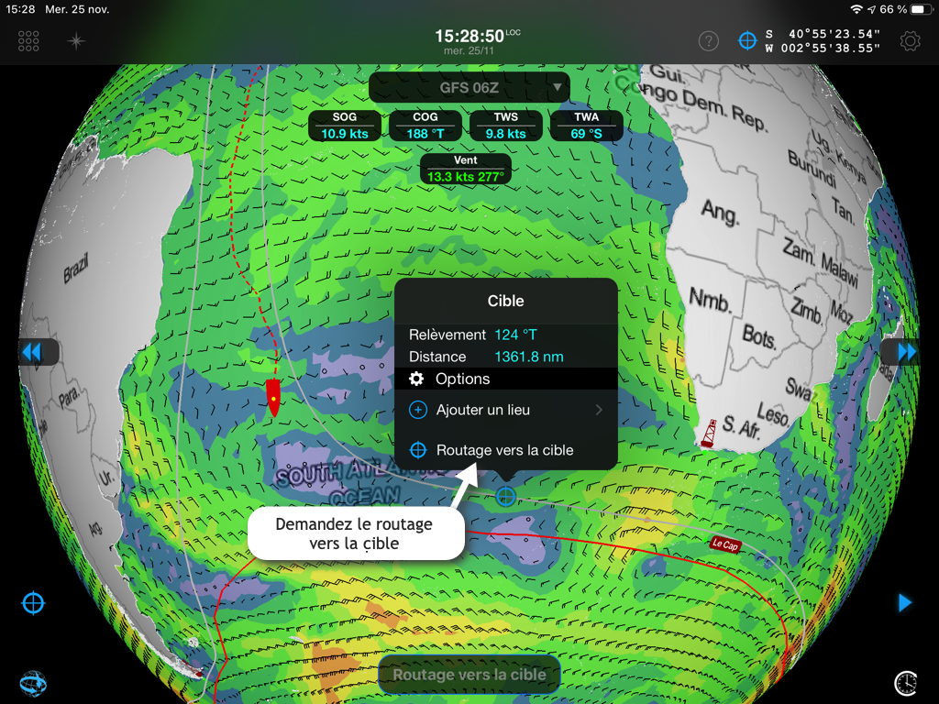Viewport: 939px width, 704px height.
Task: Tap the blue target marker on the map
Action: point(505,496)
